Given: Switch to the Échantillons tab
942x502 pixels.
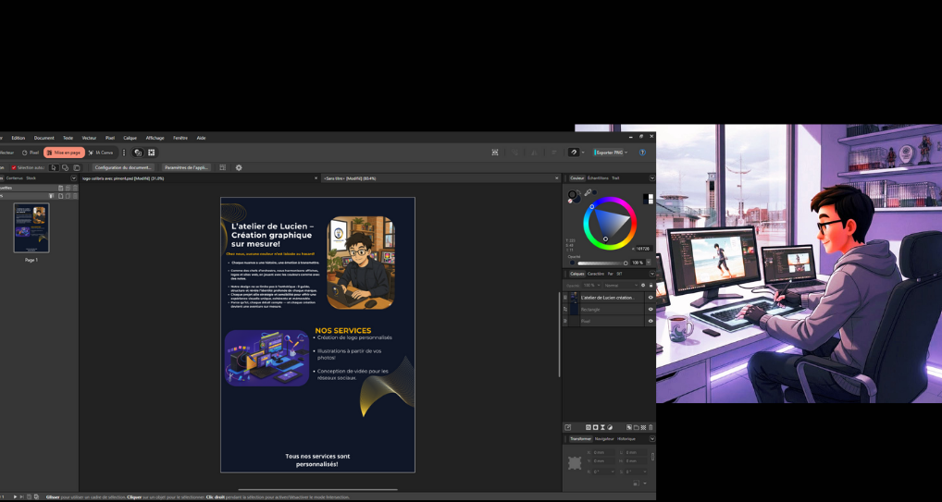Looking at the screenshot, I should click(598, 178).
